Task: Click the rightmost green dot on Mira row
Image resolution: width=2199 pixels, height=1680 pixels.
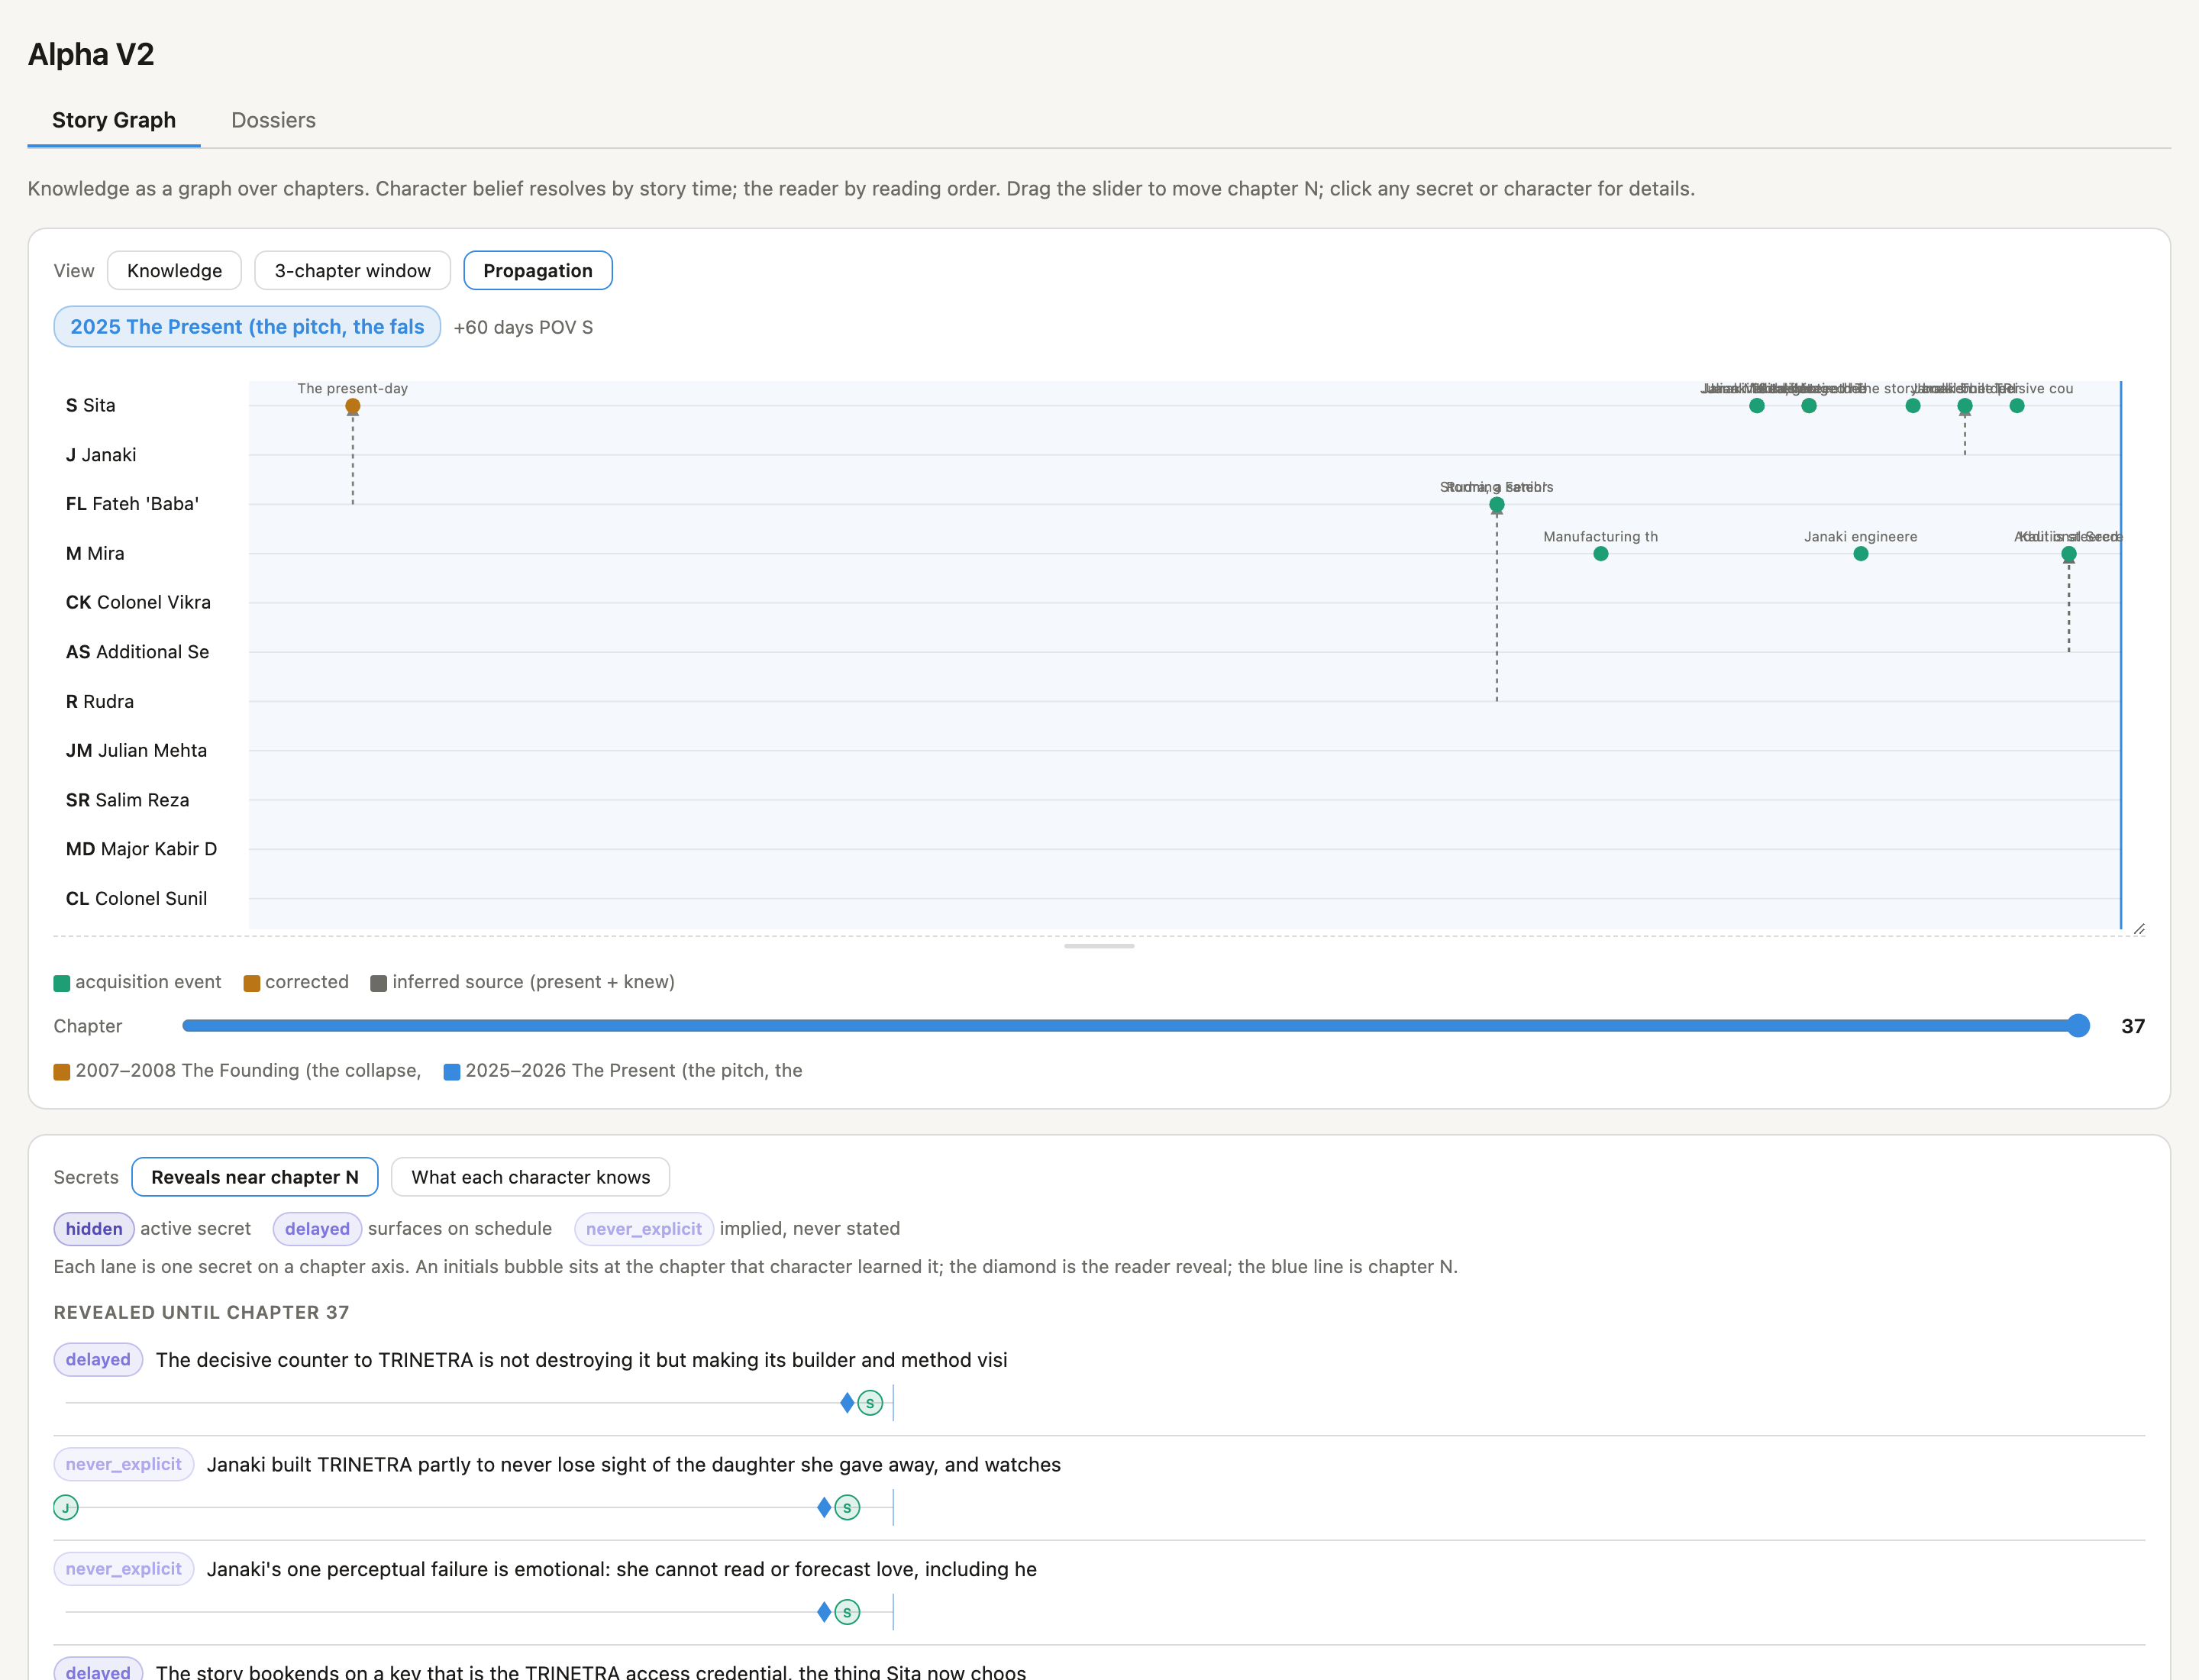Action: (x=2069, y=554)
